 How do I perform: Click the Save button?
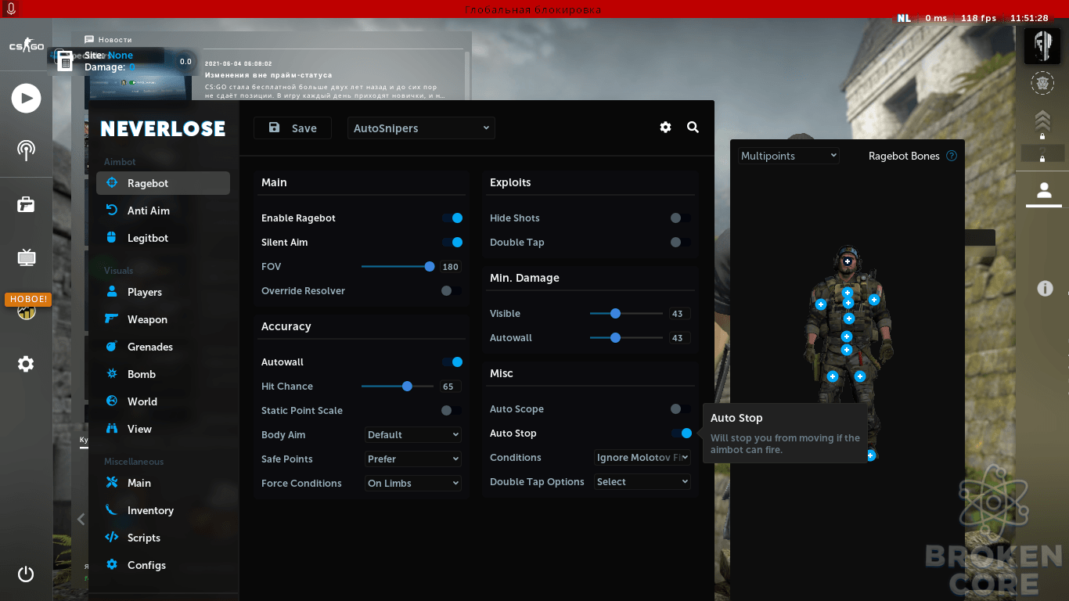(x=293, y=128)
